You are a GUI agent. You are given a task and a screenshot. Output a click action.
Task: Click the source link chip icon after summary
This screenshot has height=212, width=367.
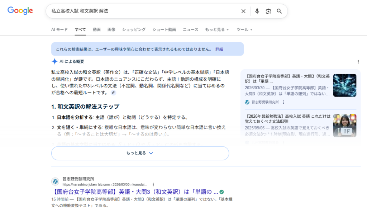[x=113, y=93]
